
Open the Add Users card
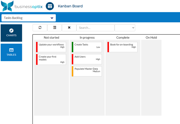tap(87, 59)
